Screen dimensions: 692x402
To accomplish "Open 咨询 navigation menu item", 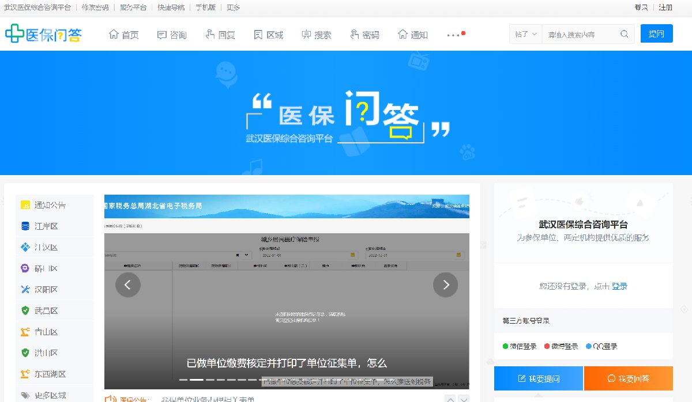I will click(172, 35).
